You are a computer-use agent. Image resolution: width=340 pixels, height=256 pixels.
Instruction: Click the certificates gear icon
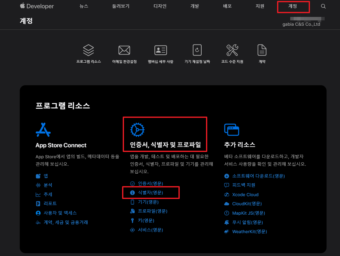[137, 130]
